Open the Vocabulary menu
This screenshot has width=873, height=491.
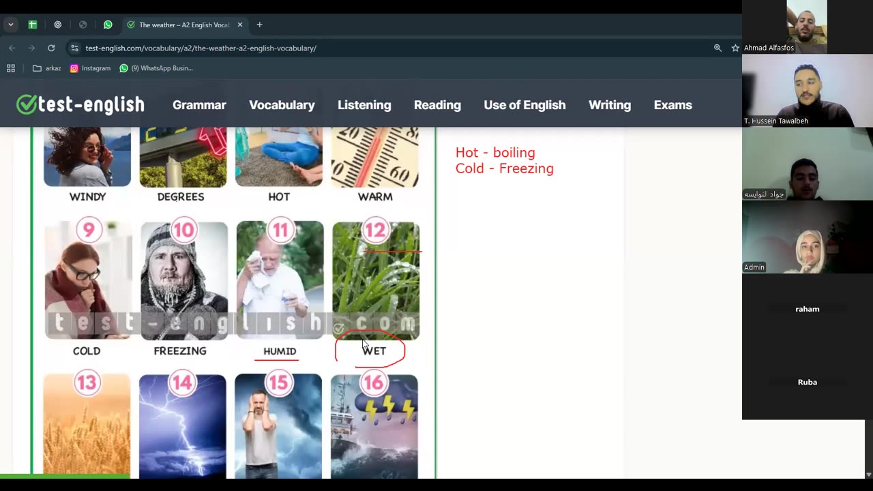pos(282,105)
